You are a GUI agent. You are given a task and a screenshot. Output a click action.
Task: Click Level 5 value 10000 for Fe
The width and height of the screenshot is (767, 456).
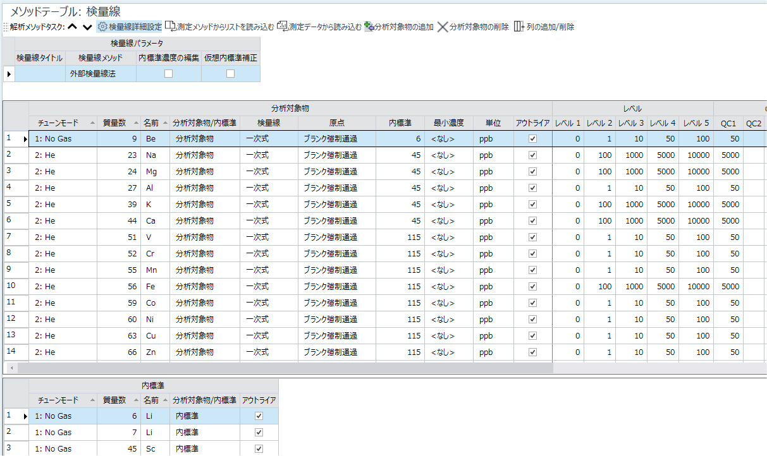(x=696, y=287)
